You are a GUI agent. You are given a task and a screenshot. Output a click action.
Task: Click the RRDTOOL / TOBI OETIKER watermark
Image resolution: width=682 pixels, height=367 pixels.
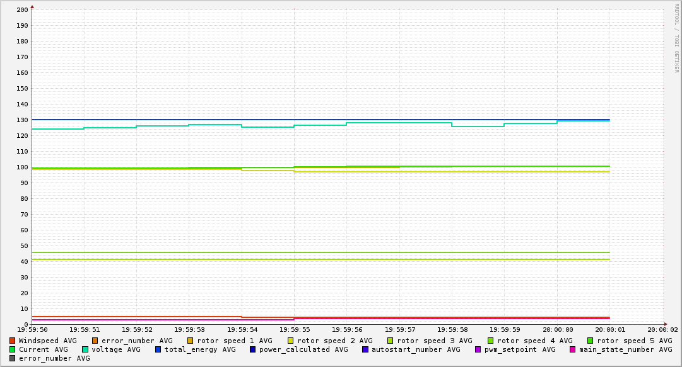click(676, 38)
